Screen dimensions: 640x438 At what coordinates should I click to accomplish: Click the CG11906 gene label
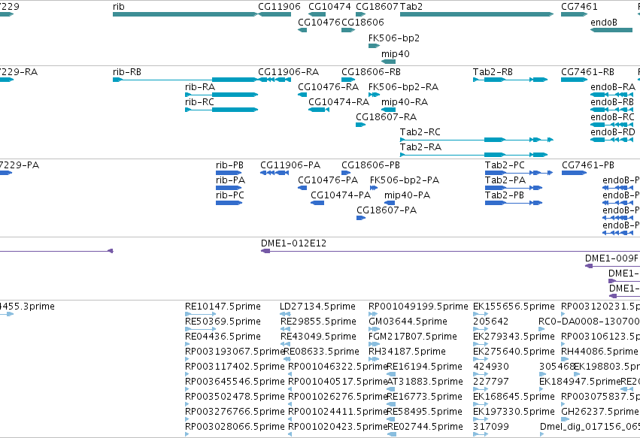[279, 7]
